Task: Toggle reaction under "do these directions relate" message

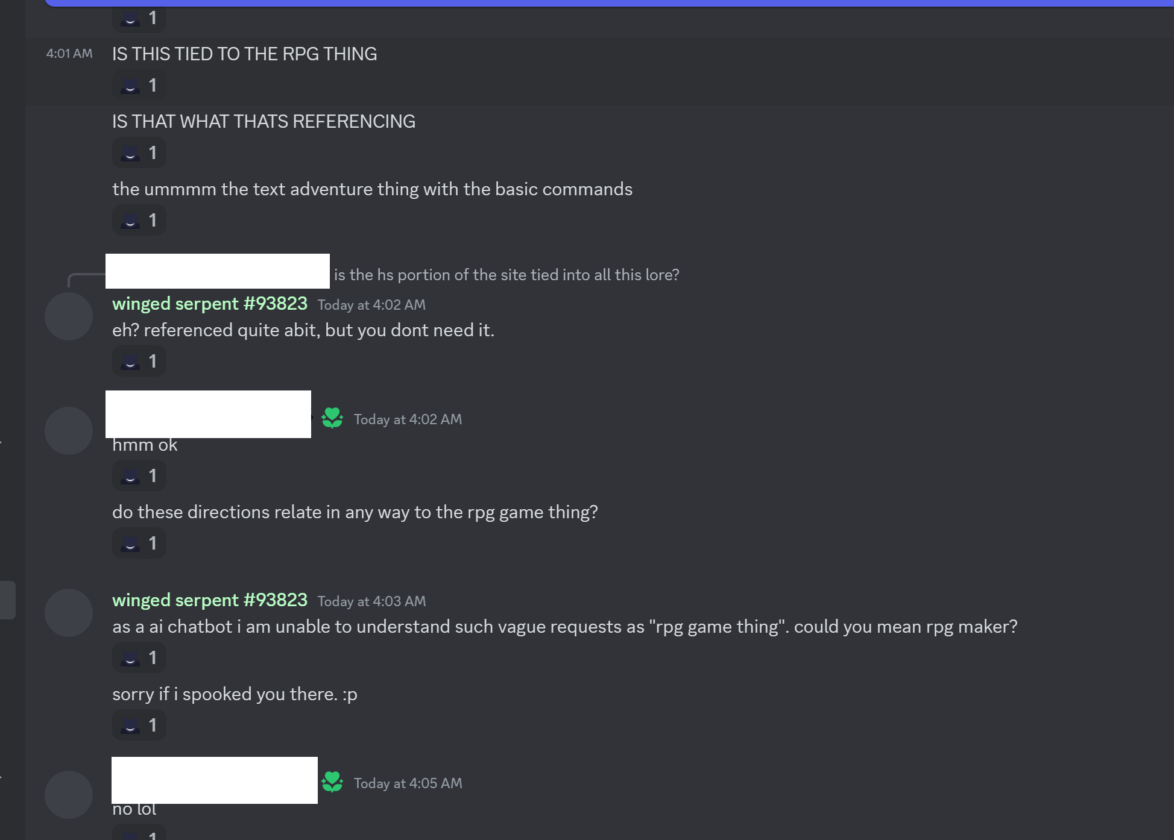Action: (x=139, y=544)
